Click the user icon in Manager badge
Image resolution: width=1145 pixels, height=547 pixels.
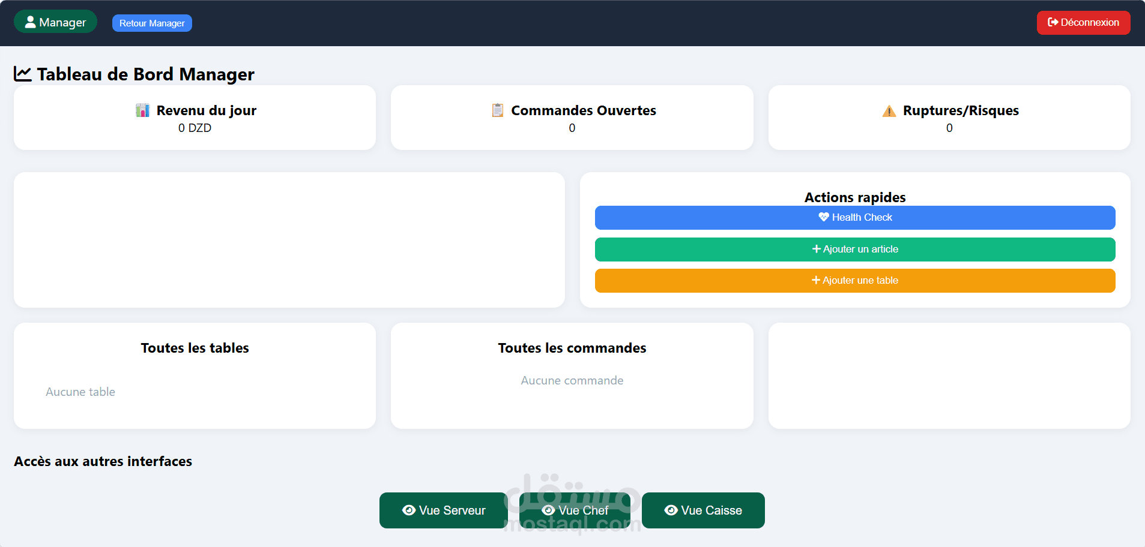[x=30, y=22]
